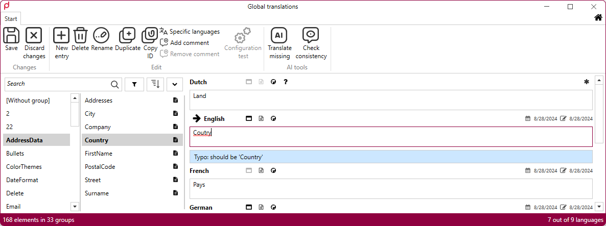
Task: Click the globe icon beside English
Action: tap(274, 119)
